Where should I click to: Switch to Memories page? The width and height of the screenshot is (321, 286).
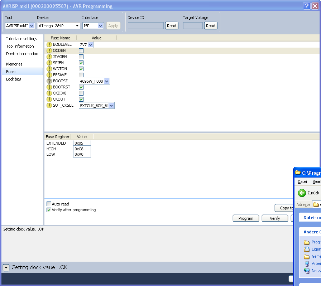pyautogui.click(x=14, y=64)
